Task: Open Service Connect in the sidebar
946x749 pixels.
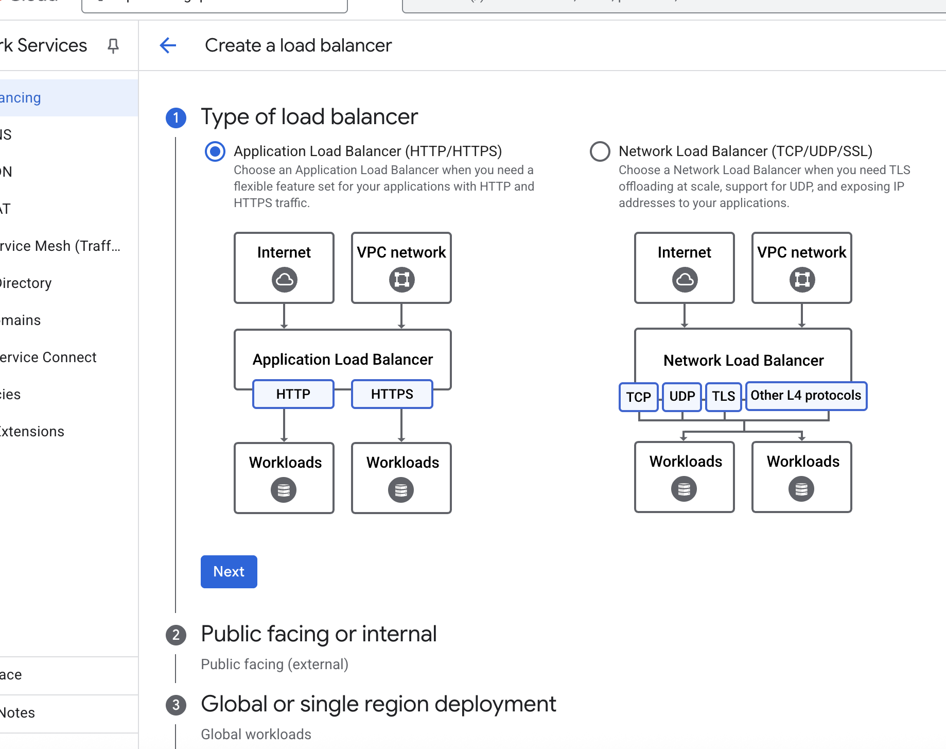Action: (48, 358)
